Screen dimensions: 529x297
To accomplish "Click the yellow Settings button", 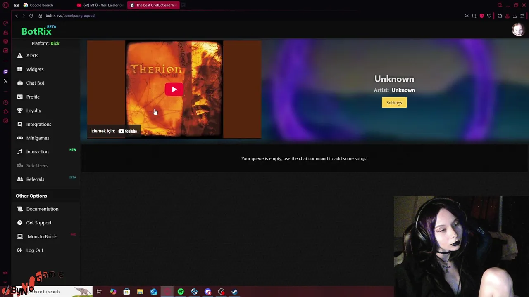I will point(394,103).
